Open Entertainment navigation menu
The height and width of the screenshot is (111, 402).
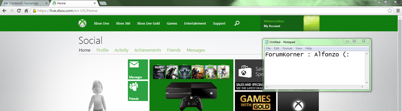[195, 23]
